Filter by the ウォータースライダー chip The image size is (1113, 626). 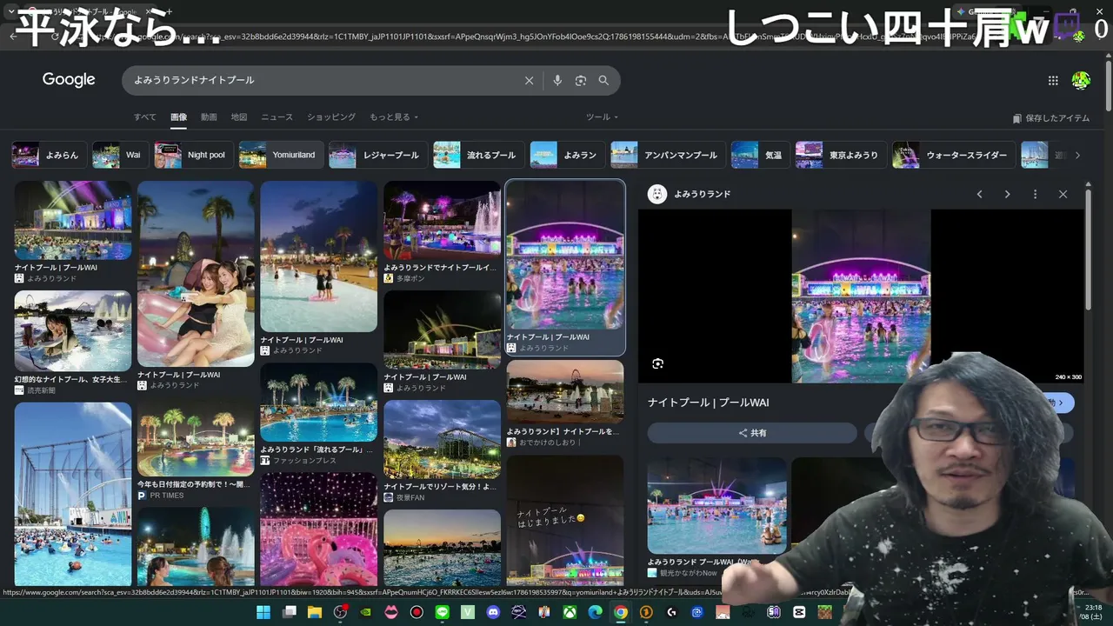(954, 156)
